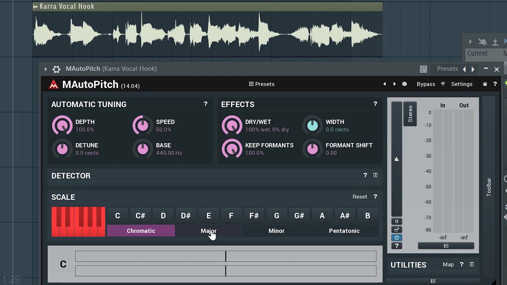This screenshot has width=507, height=285.
Task: Toggle the meters power button
Action: [397, 237]
